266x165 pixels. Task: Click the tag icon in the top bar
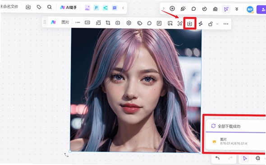click(x=39, y=7)
